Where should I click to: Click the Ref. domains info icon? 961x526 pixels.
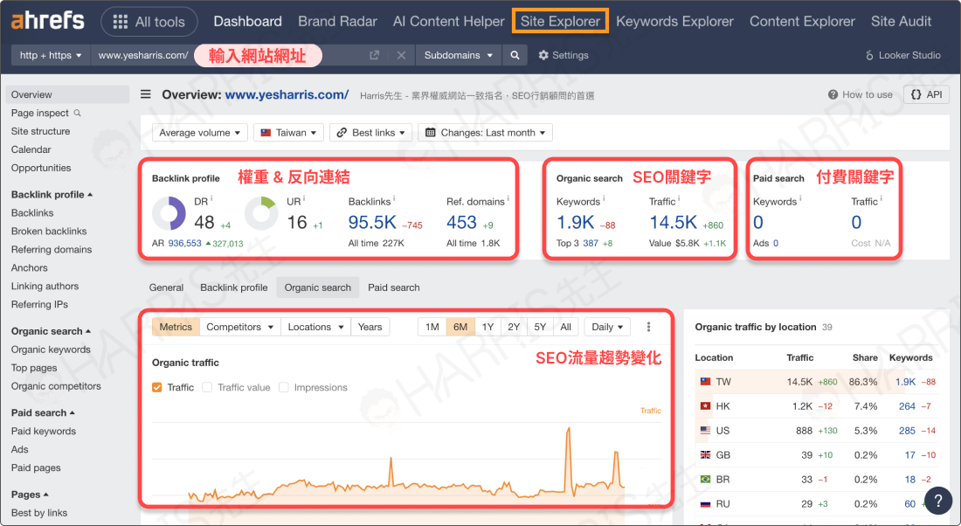coord(508,198)
